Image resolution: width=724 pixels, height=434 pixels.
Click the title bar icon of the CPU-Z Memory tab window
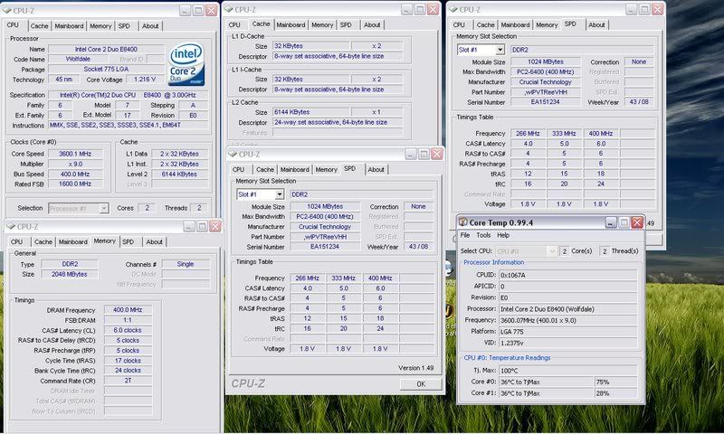(x=11, y=226)
